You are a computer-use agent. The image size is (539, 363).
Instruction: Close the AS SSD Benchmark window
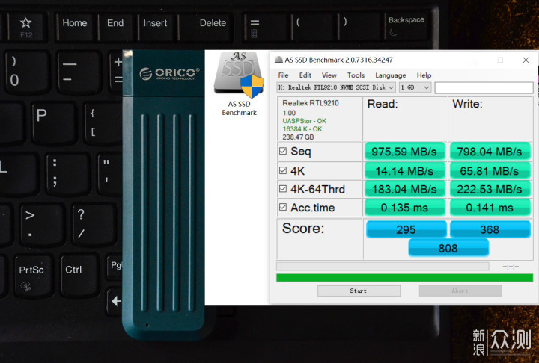tap(526, 60)
